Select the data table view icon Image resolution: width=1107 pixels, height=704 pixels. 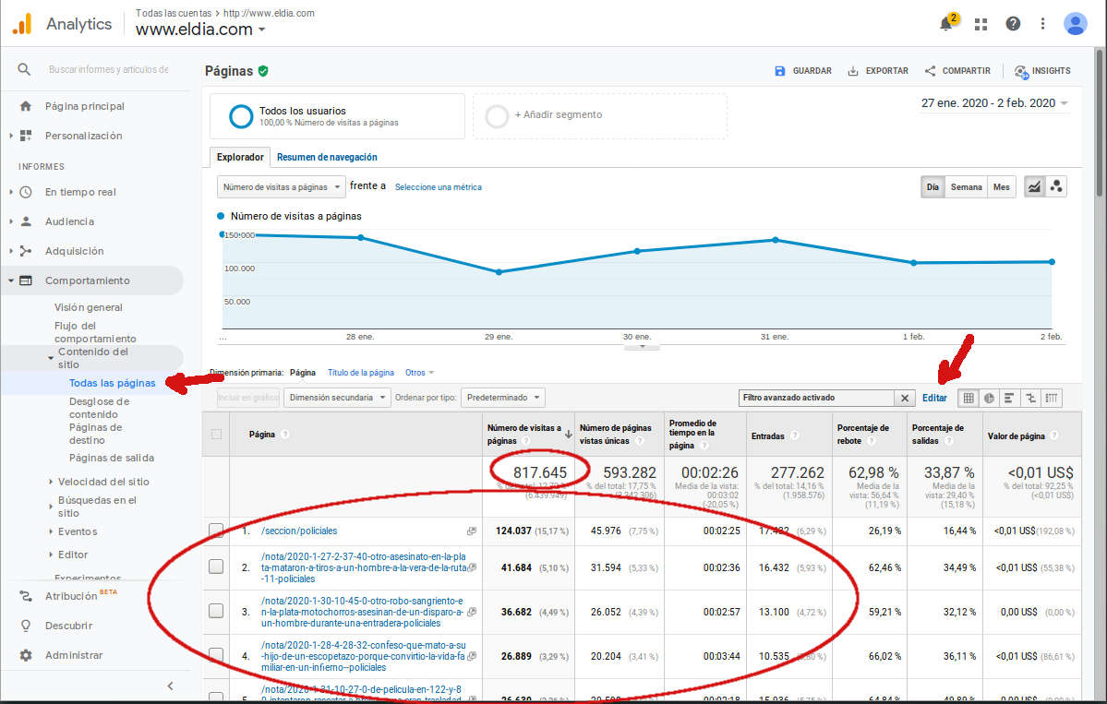click(x=968, y=398)
